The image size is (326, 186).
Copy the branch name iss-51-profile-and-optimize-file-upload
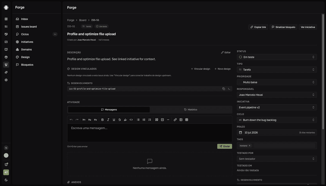click(x=224, y=89)
